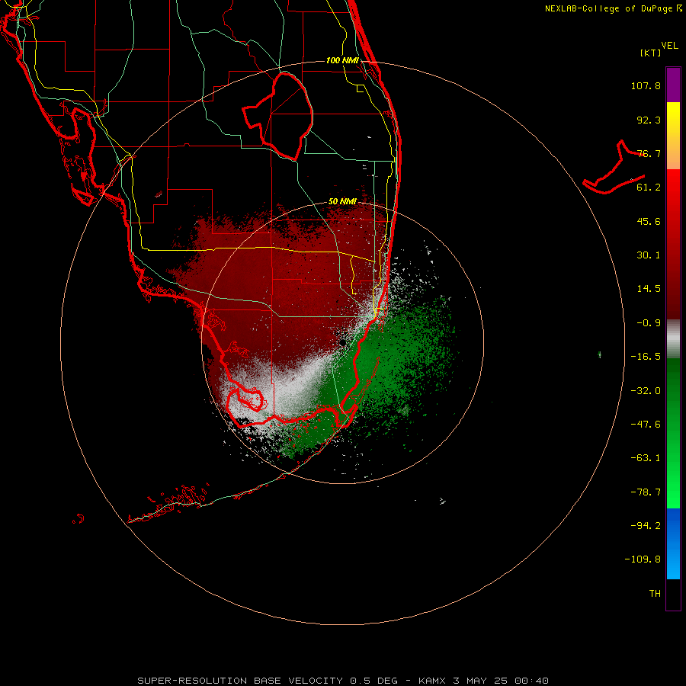Viewport: 686px width, 686px height.
Task: Click the 14.5 legend value
Action: pos(649,289)
